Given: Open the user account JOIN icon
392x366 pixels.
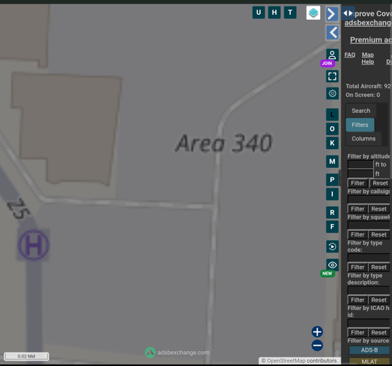Looking at the screenshot, I should 332,55.
